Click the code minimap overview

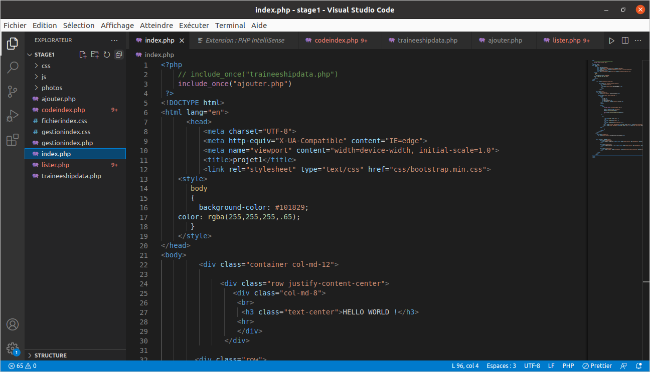[x=618, y=108]
